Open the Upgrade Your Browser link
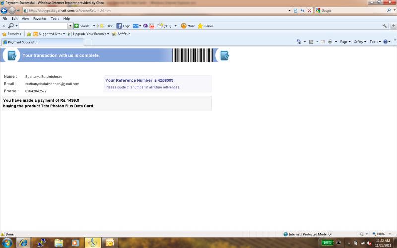The height and width of the screenshot is (248, 397). tap(88, 34)
